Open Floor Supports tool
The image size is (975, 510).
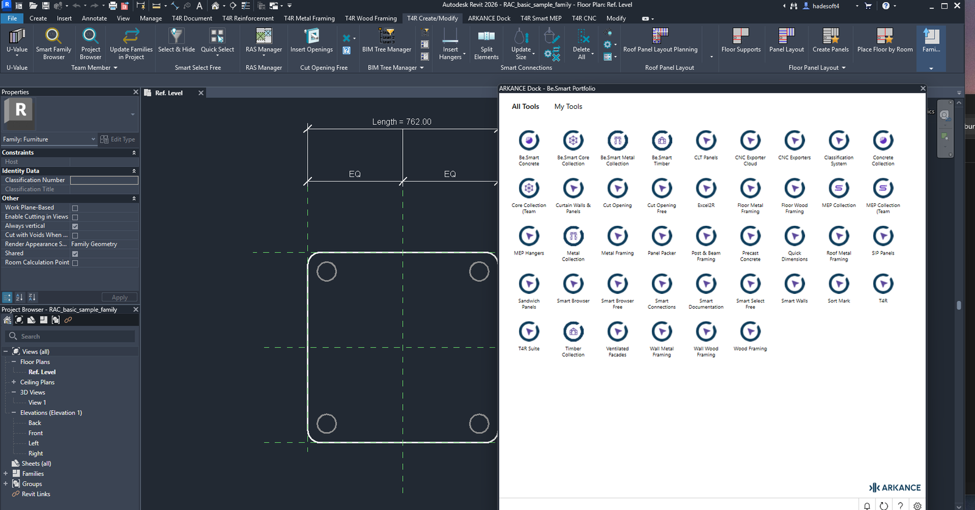741,41
